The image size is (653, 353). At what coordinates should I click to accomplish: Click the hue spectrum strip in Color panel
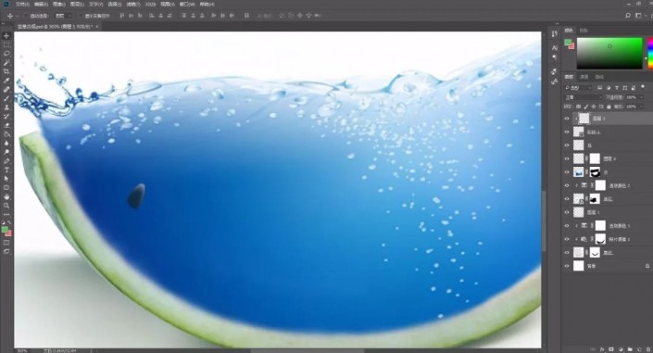click(650, 54)
